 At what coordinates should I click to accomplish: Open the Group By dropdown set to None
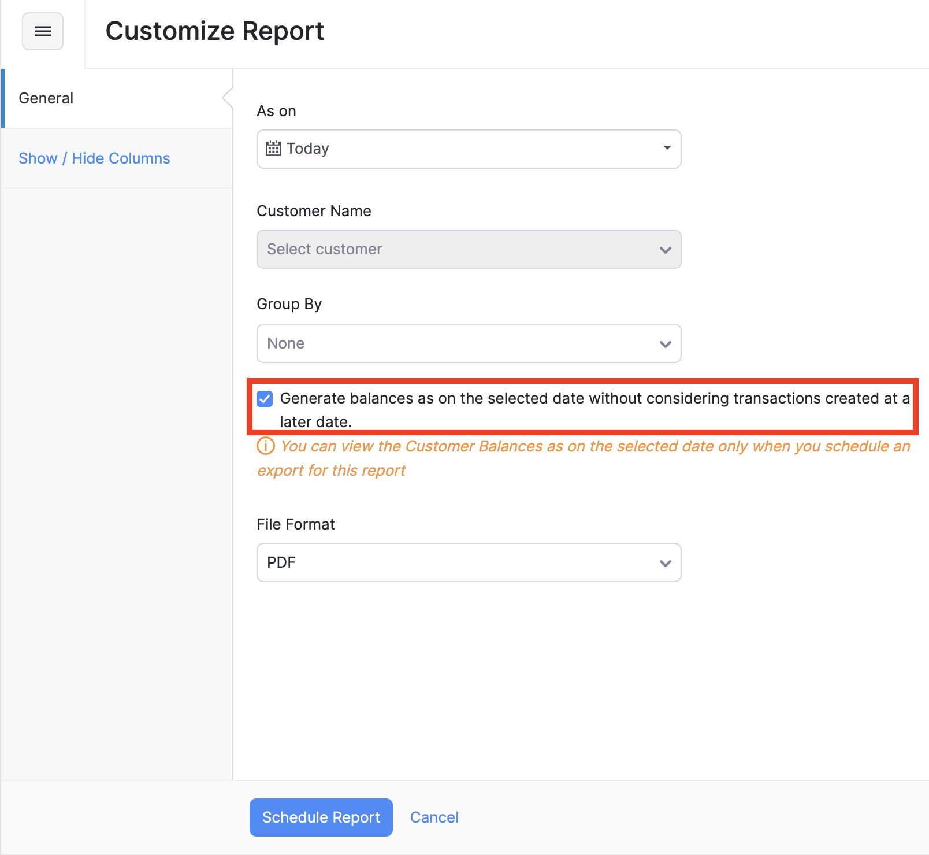pos(468,343)
